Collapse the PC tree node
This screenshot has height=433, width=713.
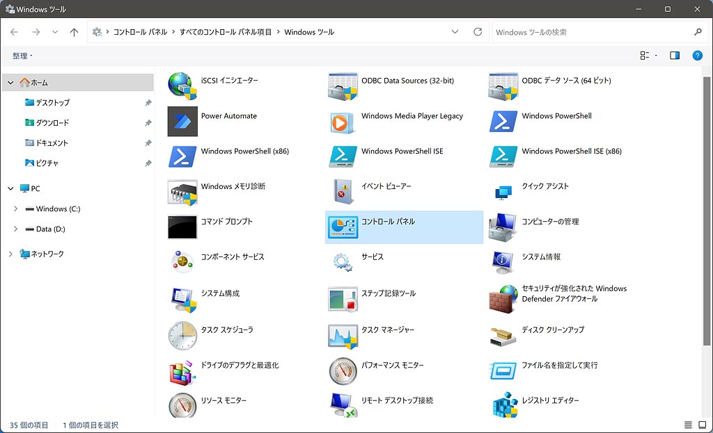click(10, 188)
